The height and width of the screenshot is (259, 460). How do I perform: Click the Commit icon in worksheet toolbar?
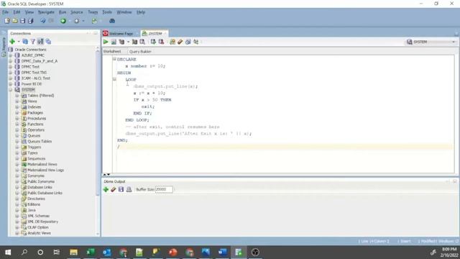[x=153, y=42]
